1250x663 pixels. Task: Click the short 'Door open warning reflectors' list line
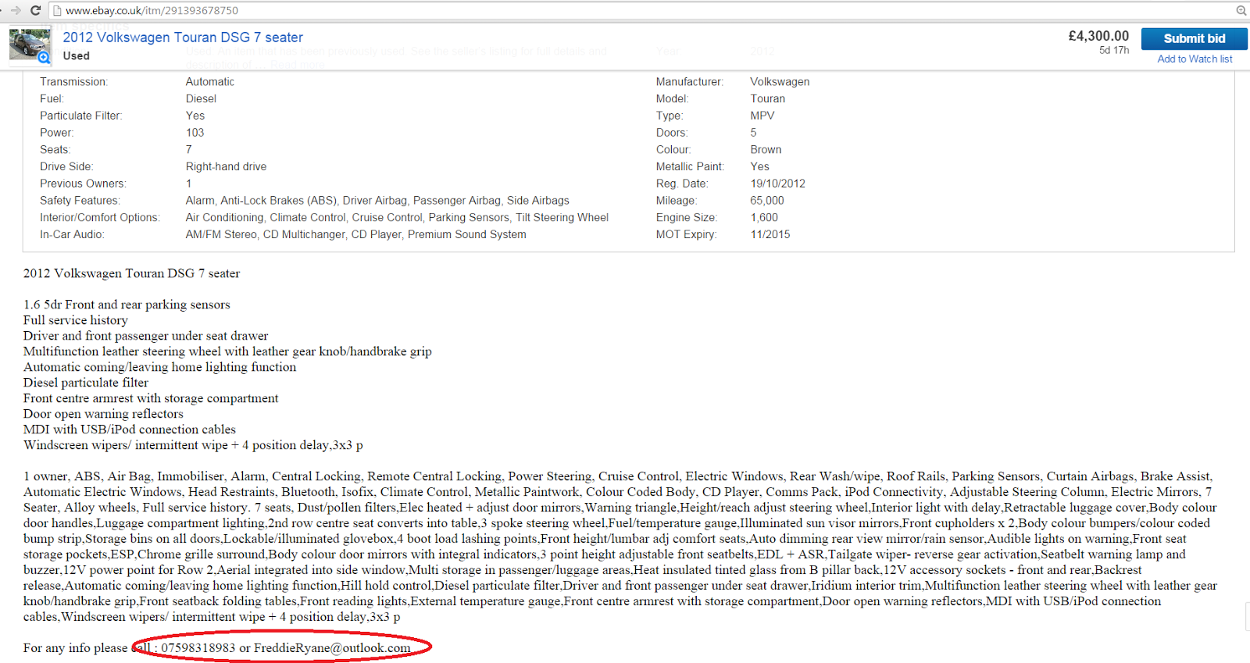click(103, 414)
